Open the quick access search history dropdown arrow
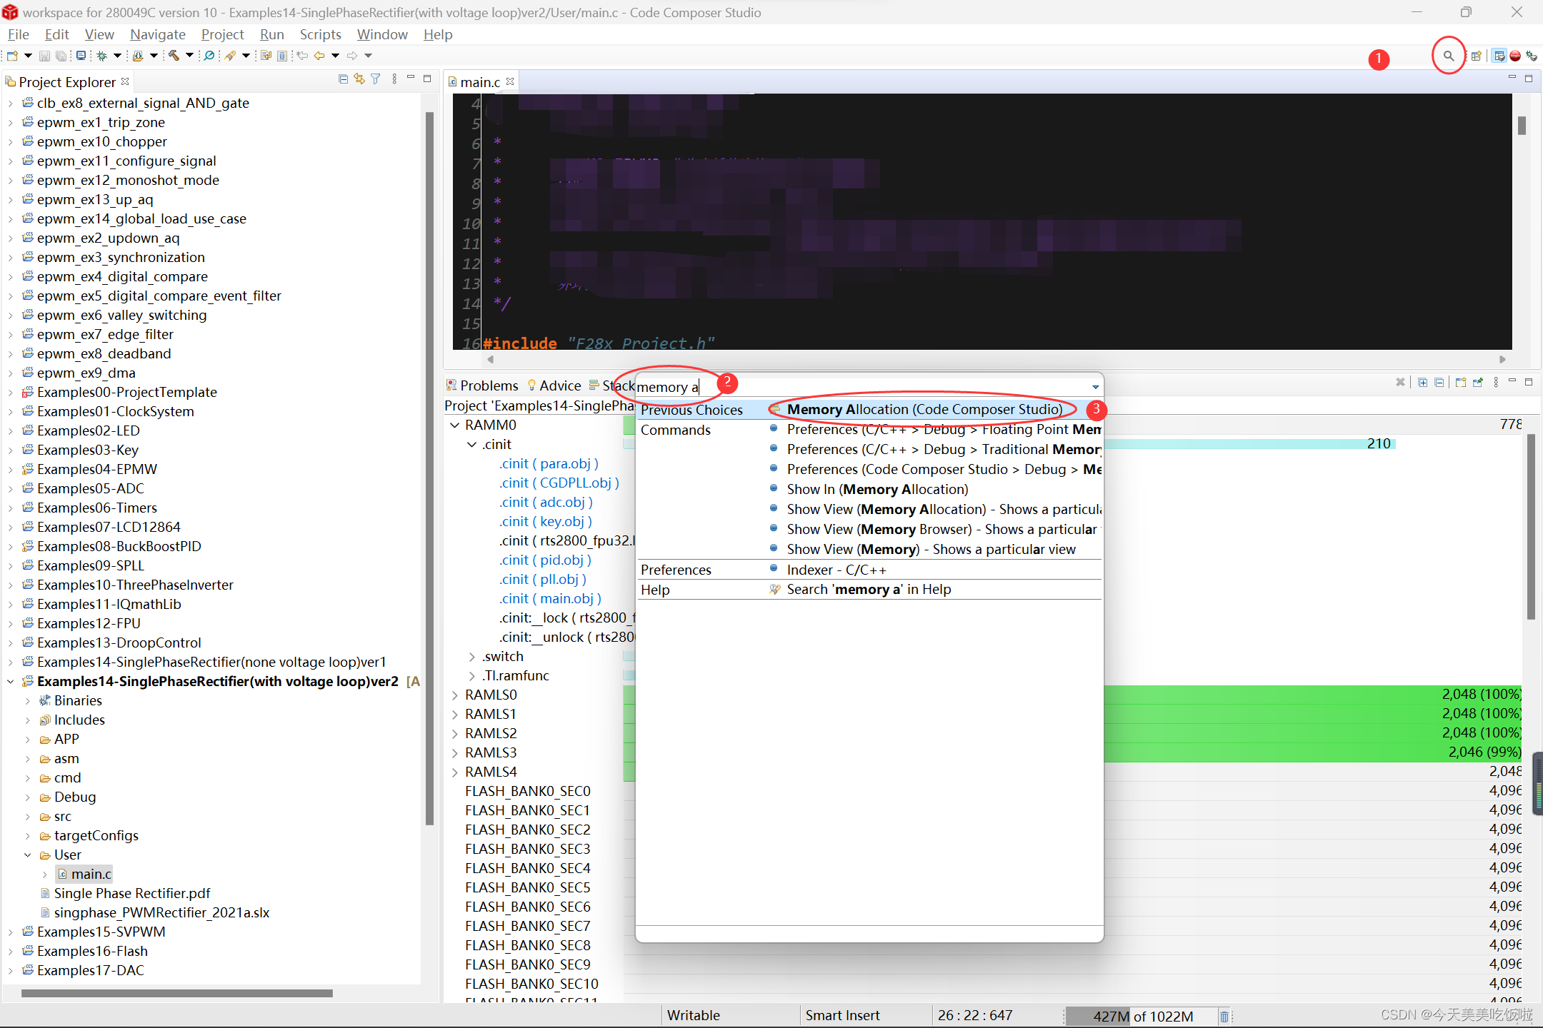 pyautogui.click(x=1094, y=386)
